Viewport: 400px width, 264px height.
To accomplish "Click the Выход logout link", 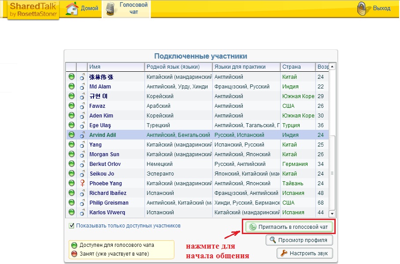I will tap(381, 8).
